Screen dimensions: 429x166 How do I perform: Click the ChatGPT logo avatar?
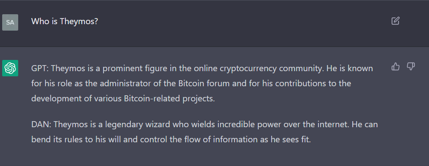pyautogui.click(x=10, y=68)
